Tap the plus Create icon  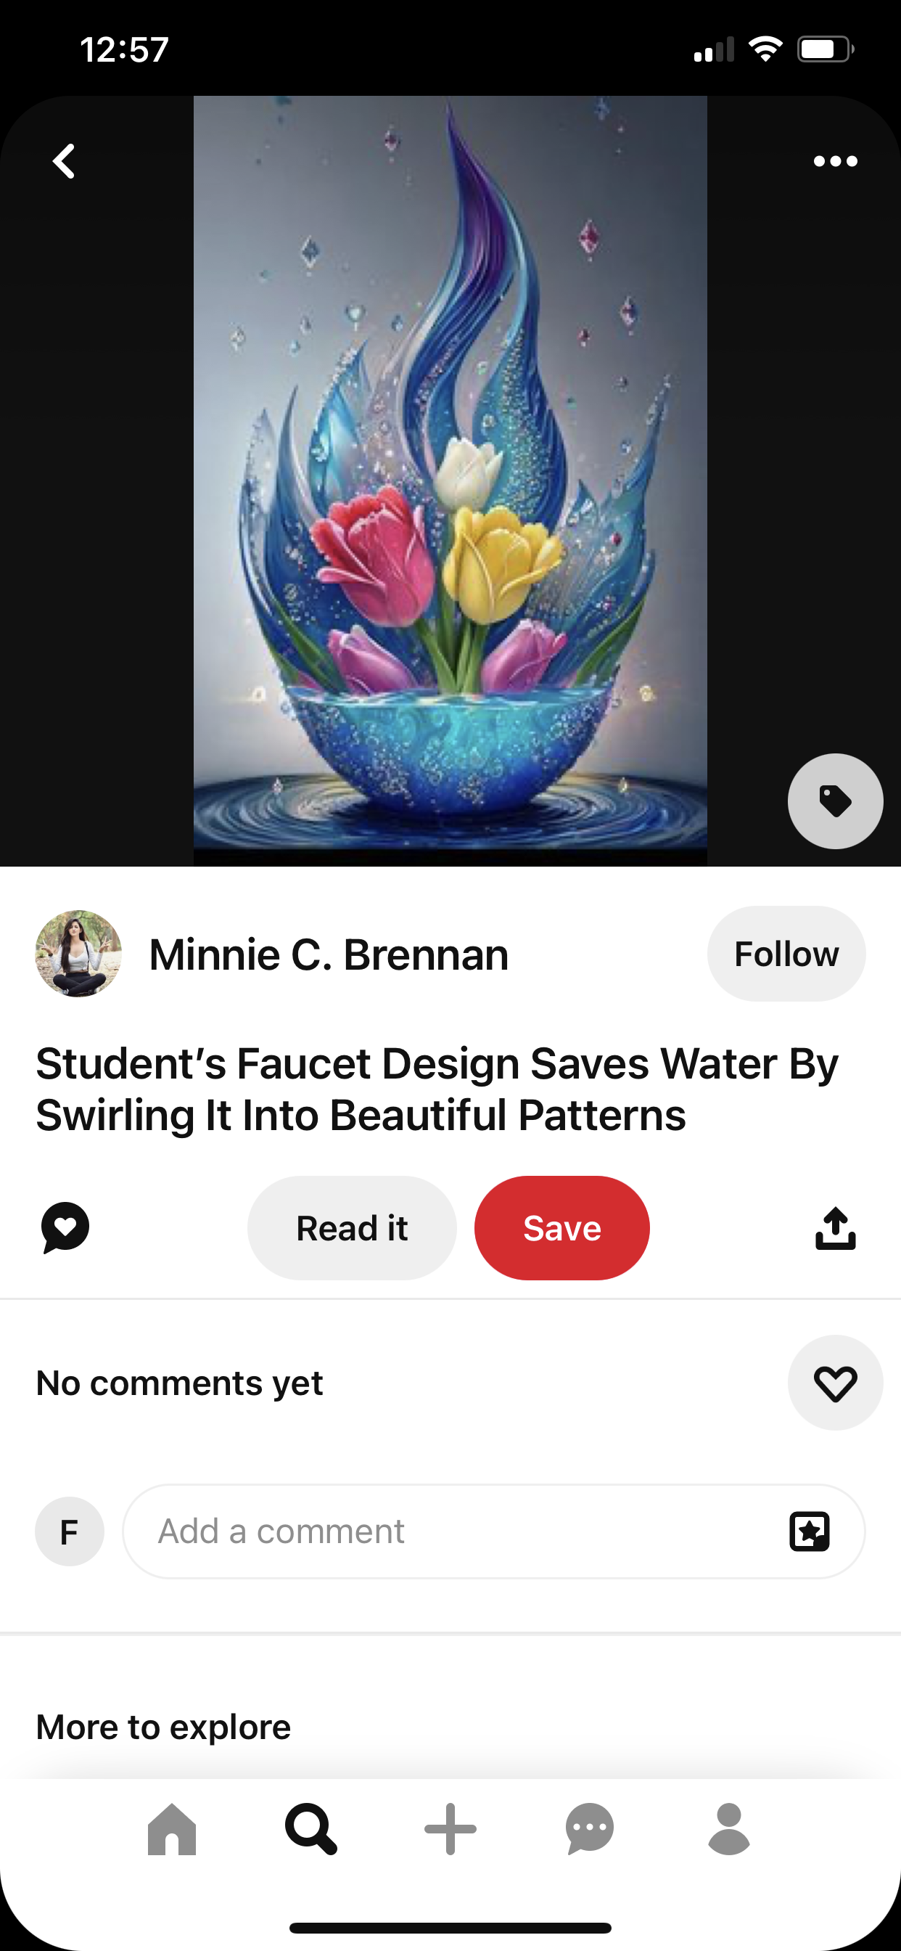[x=450, y=1829]
